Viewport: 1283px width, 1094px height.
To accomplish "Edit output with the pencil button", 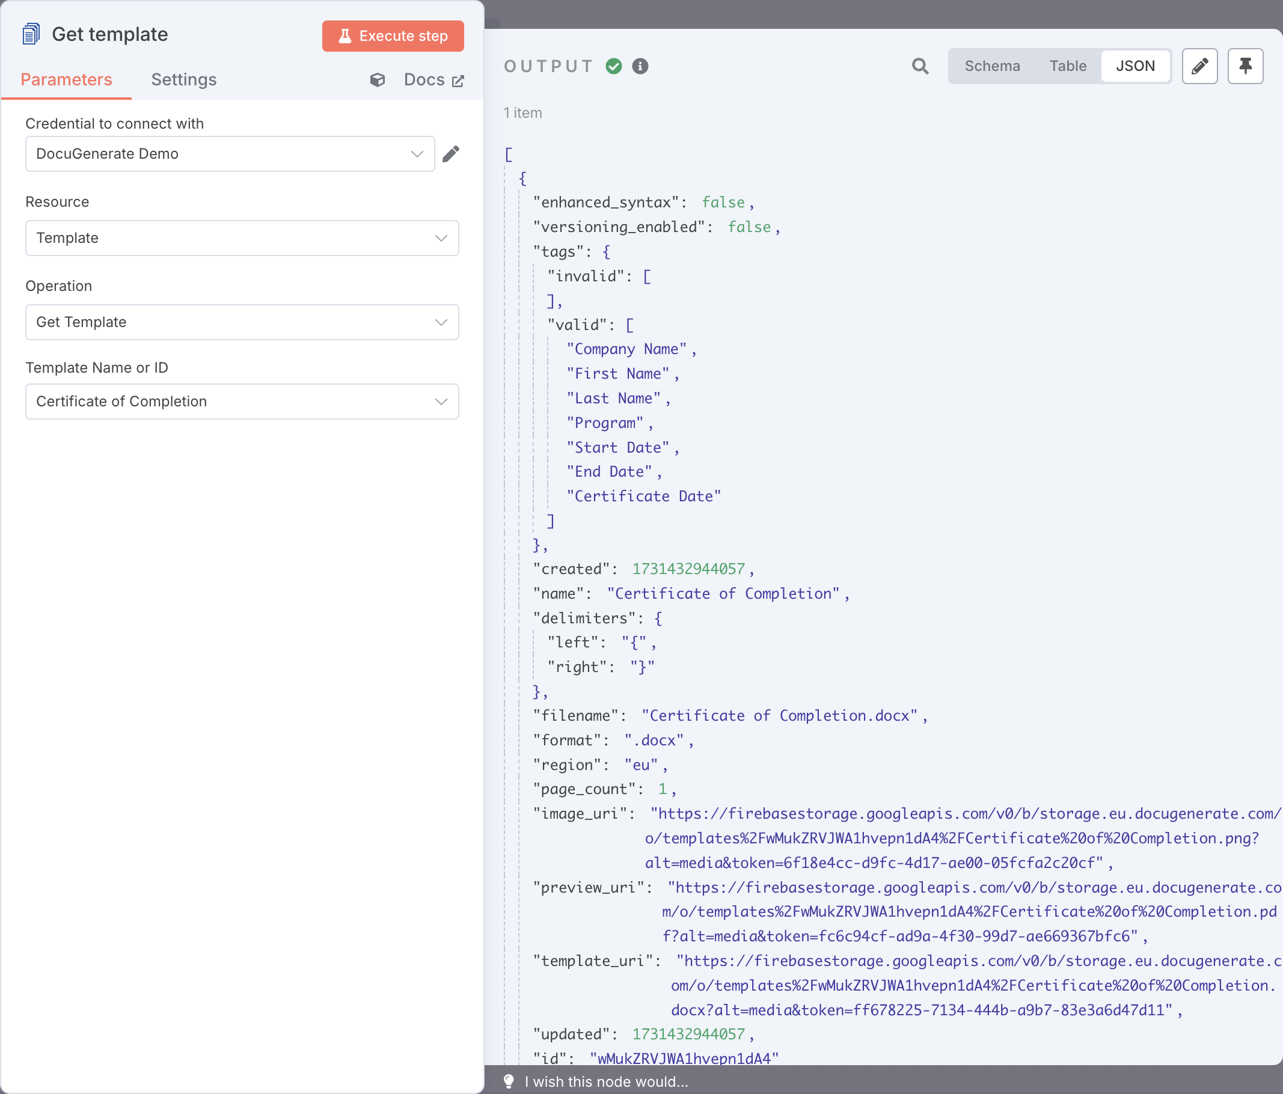I will (x=1199, y=66).
